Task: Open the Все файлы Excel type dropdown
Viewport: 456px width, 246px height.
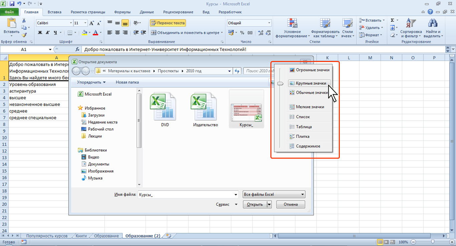Action: (x=274, y=194)
